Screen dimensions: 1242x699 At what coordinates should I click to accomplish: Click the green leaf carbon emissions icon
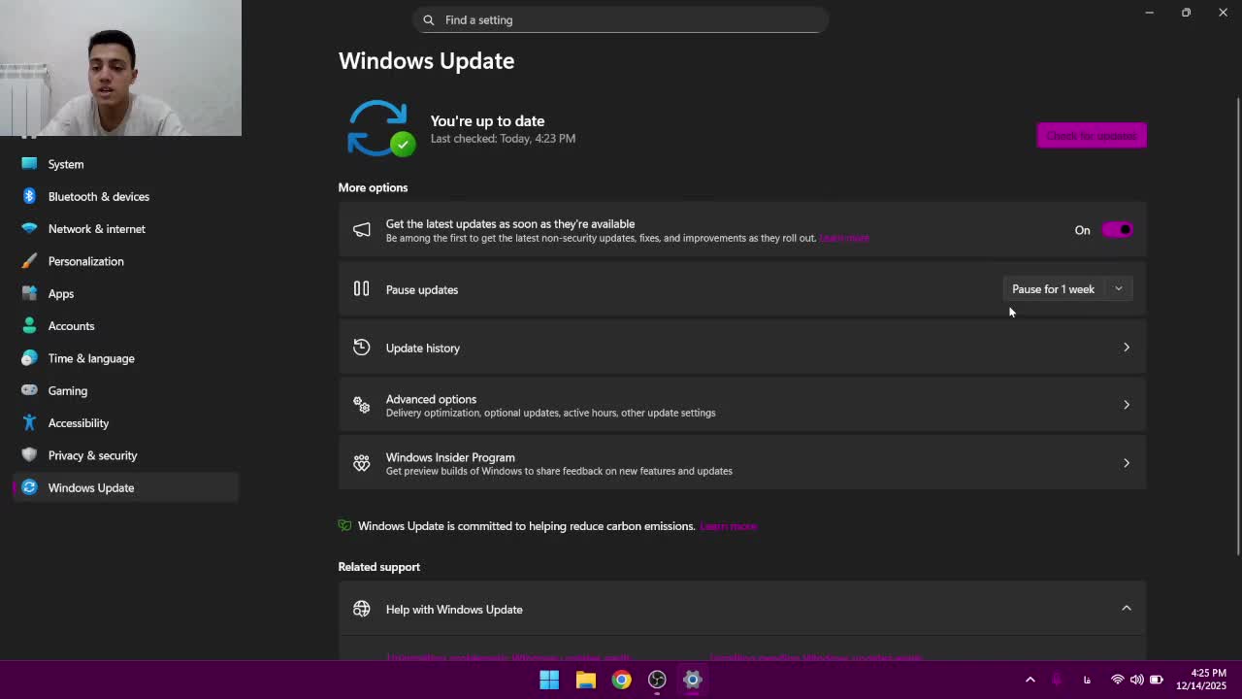344,525
